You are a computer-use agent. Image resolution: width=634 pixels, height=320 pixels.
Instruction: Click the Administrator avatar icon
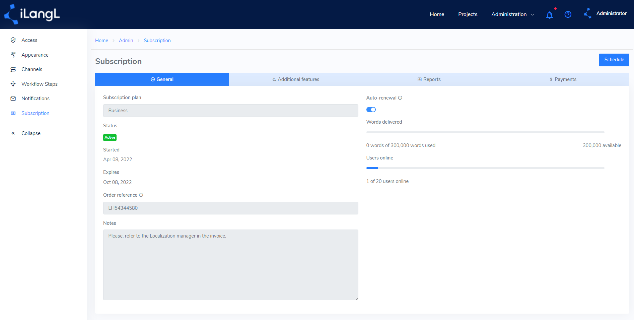[x=588, y=14]
